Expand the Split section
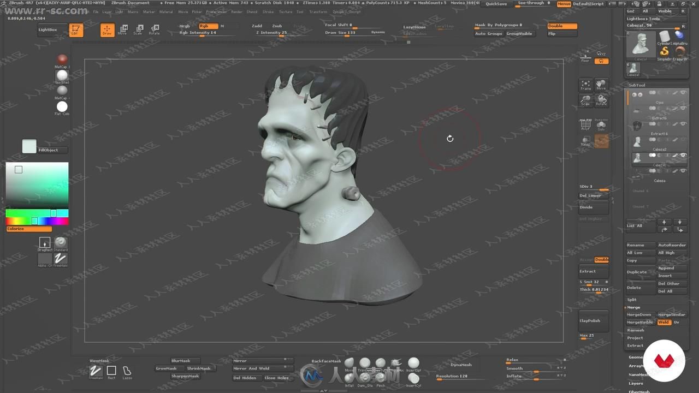 coord(632,300)
